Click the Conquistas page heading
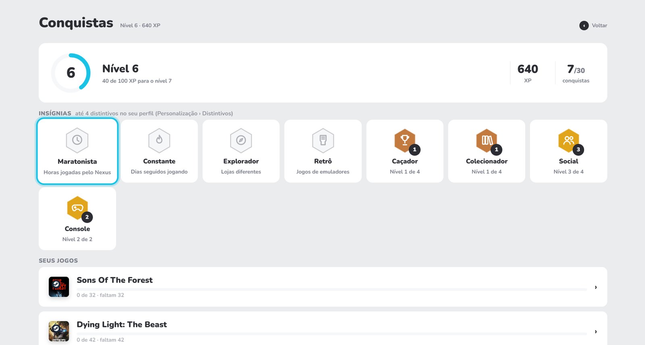 pyautogui.click(x=76, y=23)
